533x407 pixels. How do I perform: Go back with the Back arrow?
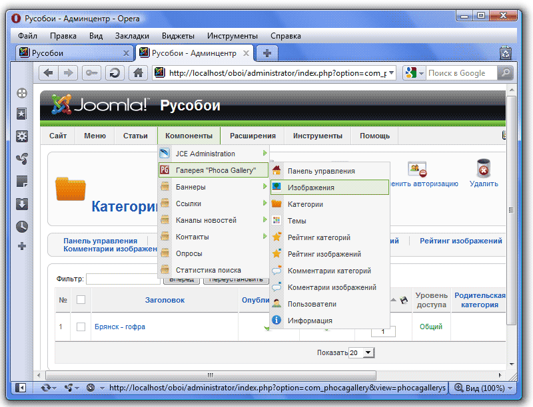49,73
